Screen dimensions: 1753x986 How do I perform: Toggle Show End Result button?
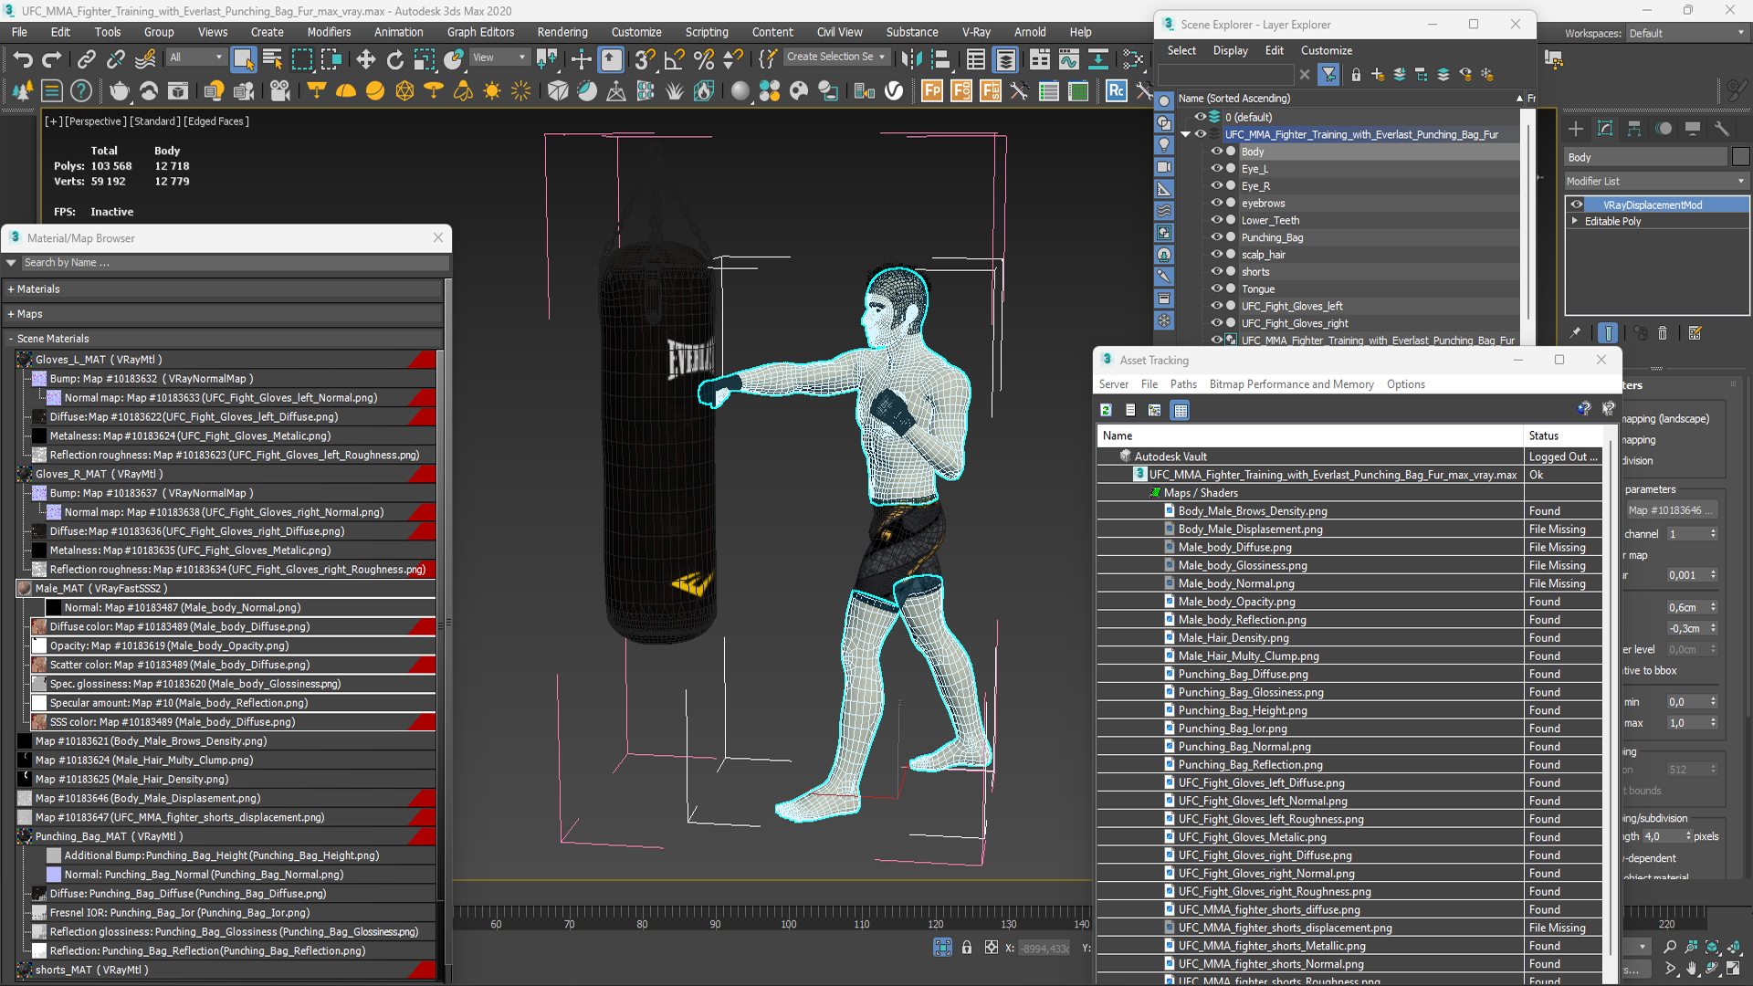coord(1608,333)
